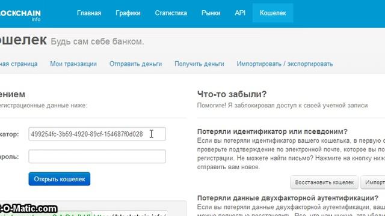Focus the empty password field
The image size is (385, 216).
(x=97, y=156)
